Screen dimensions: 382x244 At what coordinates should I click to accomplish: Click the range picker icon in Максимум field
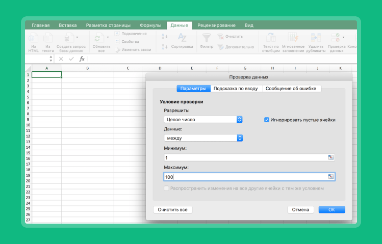point(331,177)
